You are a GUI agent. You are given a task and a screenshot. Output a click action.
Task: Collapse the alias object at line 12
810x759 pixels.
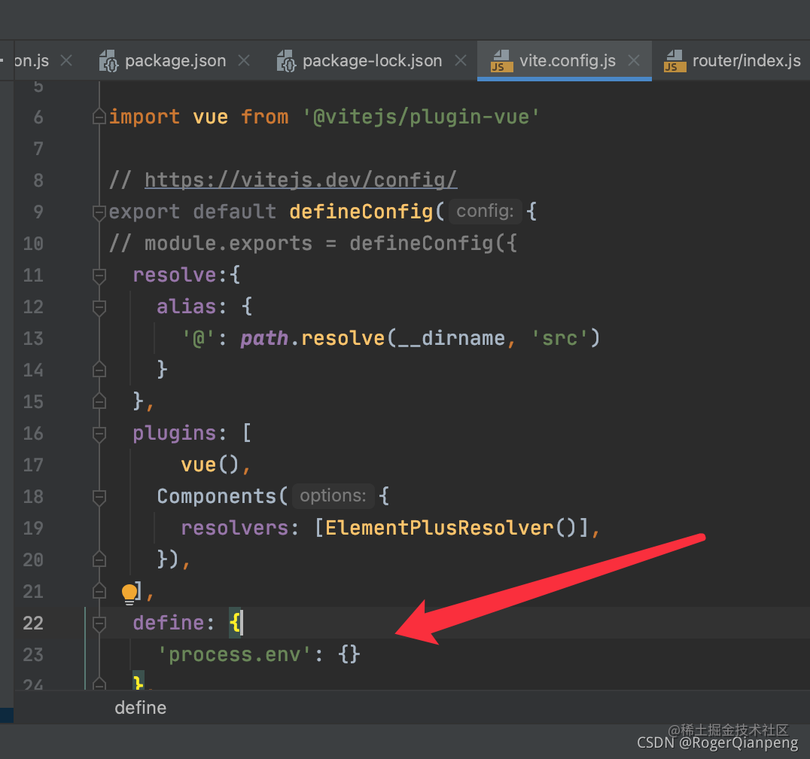pyautogui.click(x=99, y=307)
